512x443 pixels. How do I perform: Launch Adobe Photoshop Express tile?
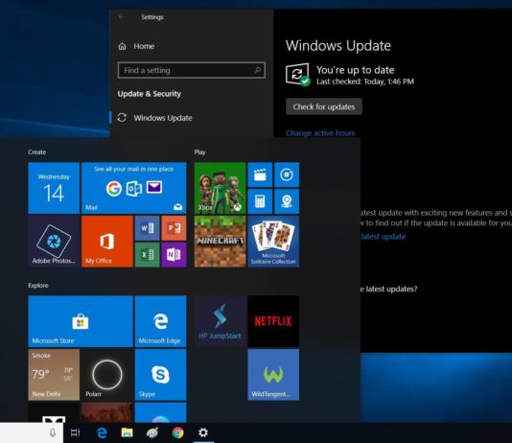point(54,242)
